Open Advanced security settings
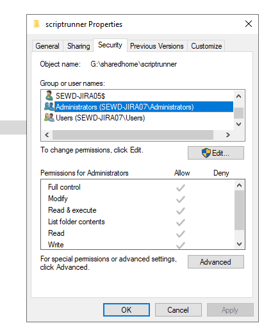Image resolution: width=280 pixels, height=330 pixels. (216, 262)
